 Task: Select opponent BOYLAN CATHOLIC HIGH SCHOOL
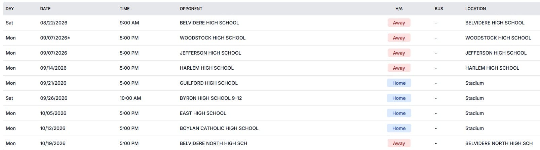click(x=219, y=128)
